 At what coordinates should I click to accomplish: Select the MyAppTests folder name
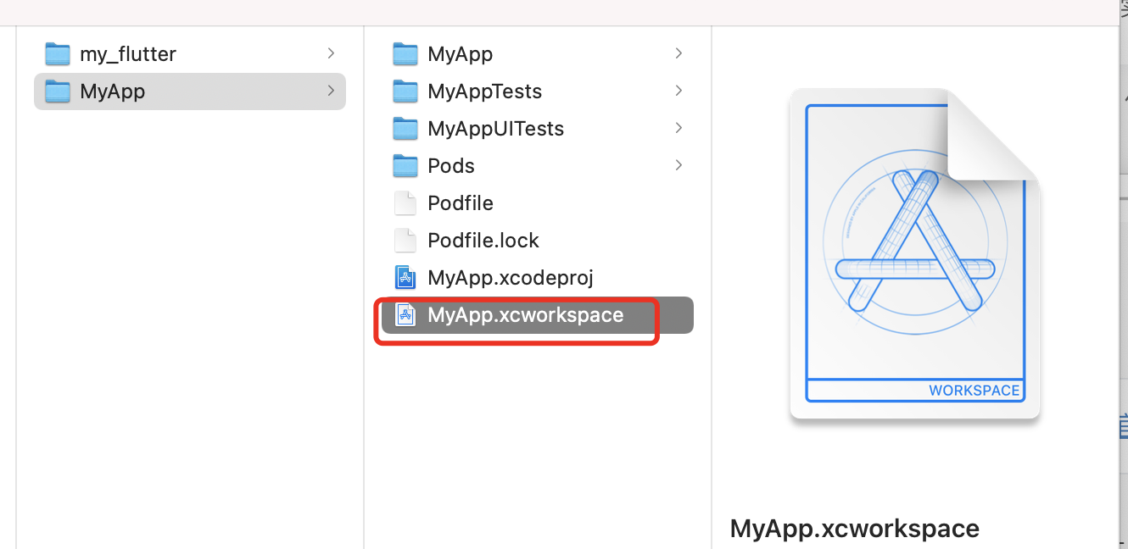(484, 91)
